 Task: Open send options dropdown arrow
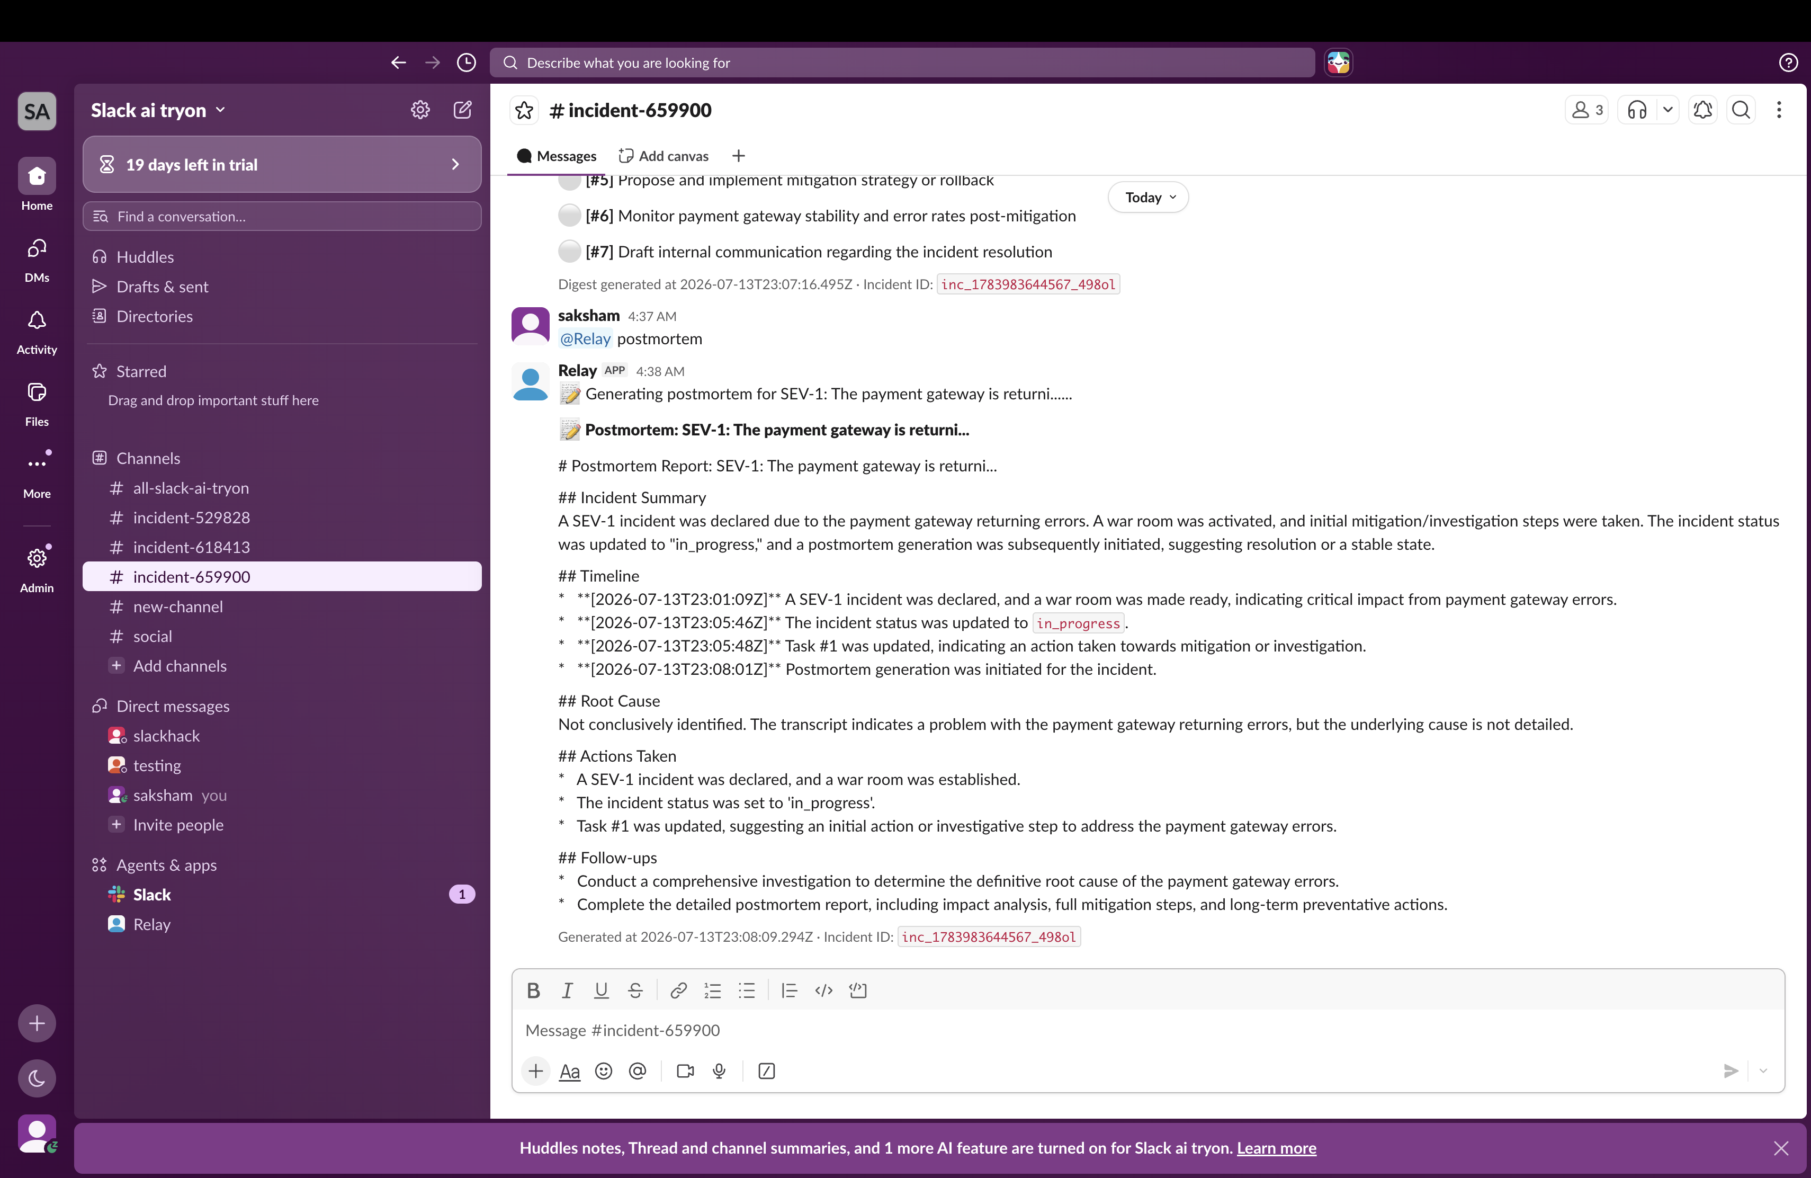pos(1764,1070)
